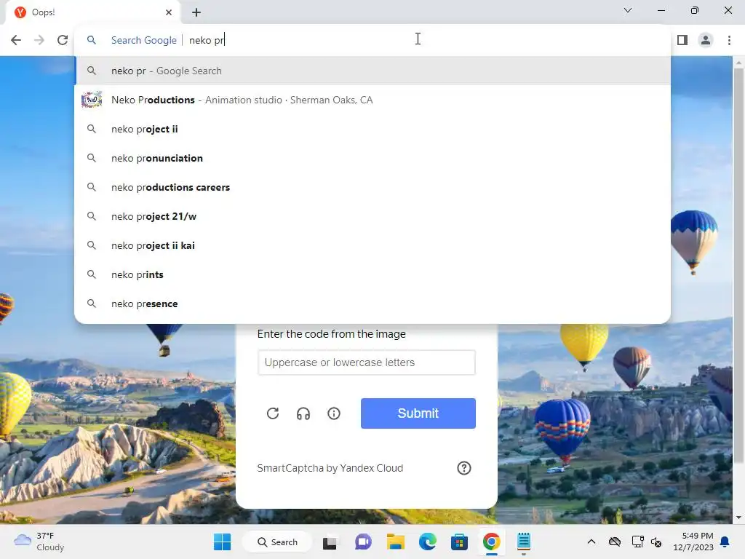The image size is (745, 559).
Task: Click the scrollbar down arrow
Action: (x=738, y=518)
